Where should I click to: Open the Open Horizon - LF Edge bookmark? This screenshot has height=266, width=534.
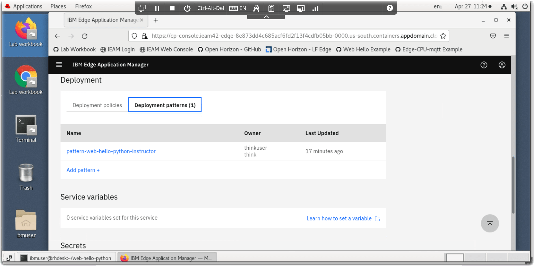click(x=298, y=50)
